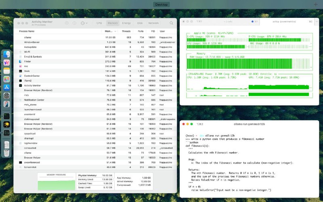
Task: Add a new tab in asitop iTerm window
Action: [x=317, y=21]
